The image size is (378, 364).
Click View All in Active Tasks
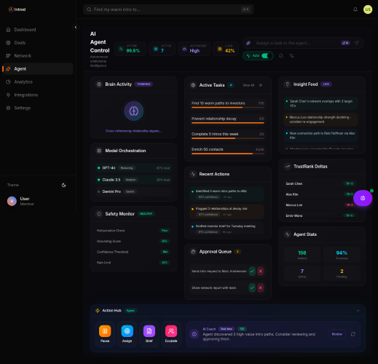click(248, 85)
